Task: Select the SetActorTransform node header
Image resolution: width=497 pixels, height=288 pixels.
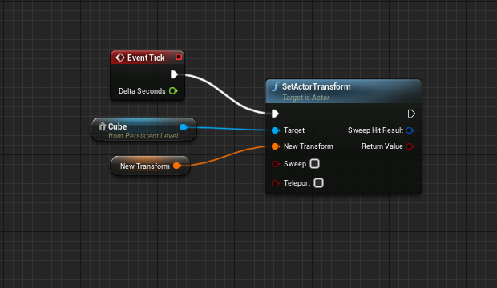Action: 344,91
